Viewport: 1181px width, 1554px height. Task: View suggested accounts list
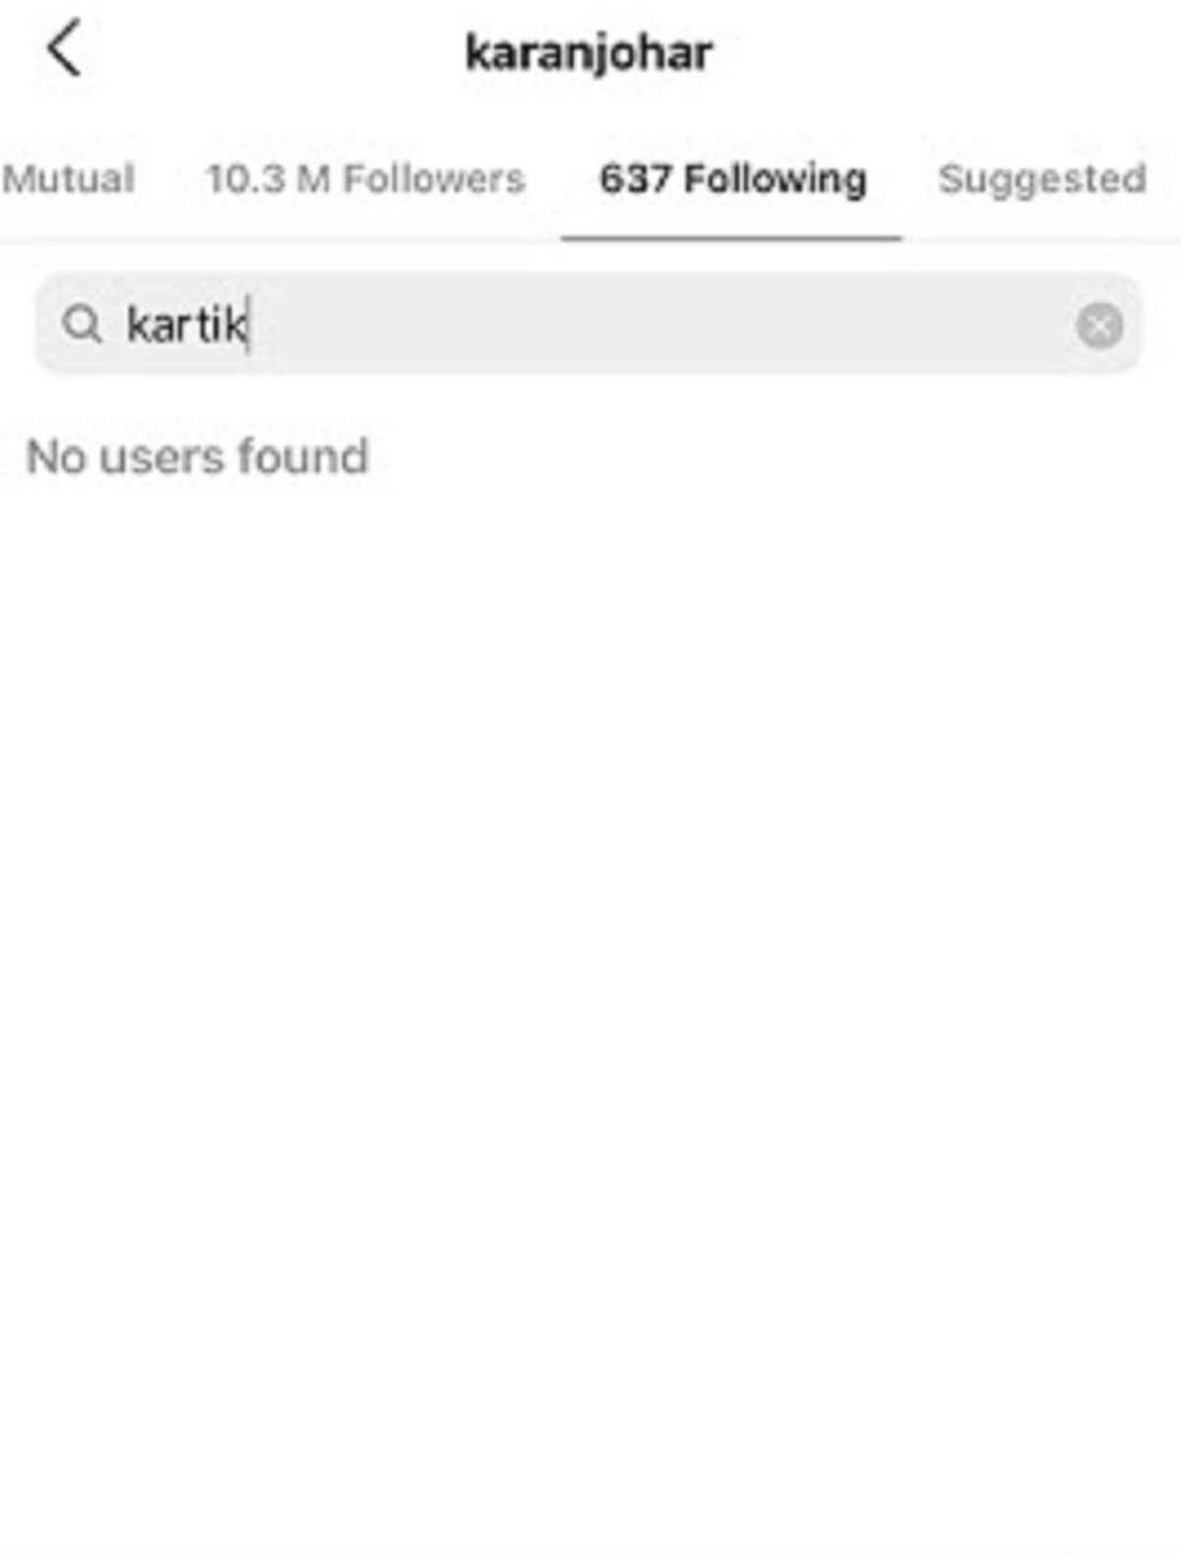(1042, 179)
